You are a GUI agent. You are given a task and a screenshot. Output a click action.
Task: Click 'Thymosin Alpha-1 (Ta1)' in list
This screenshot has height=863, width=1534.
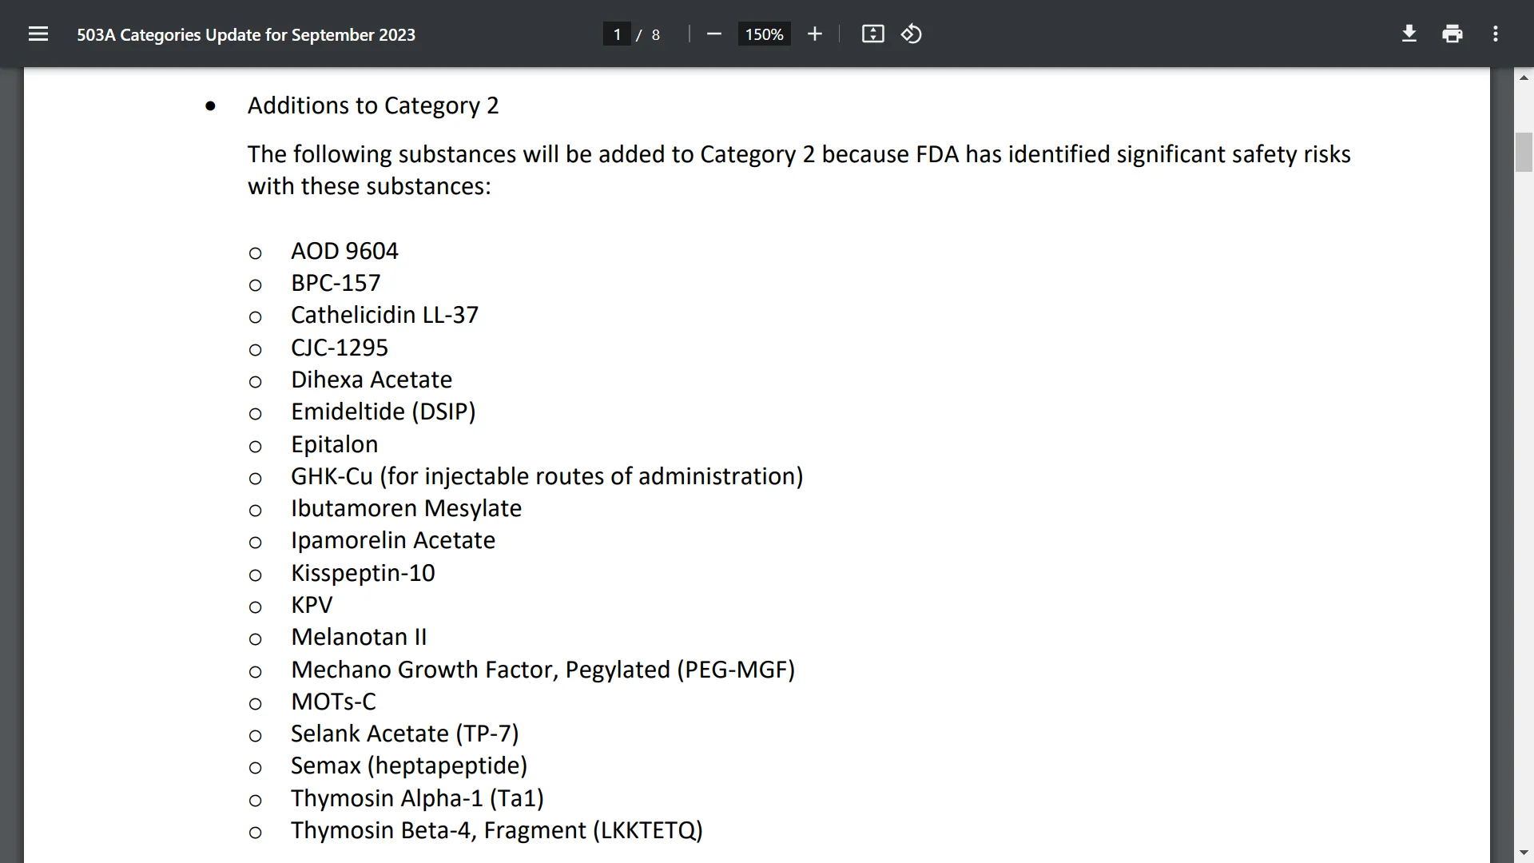(x=417, y=798)
